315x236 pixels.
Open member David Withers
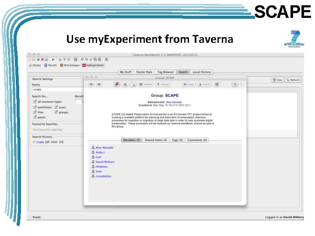105,162
